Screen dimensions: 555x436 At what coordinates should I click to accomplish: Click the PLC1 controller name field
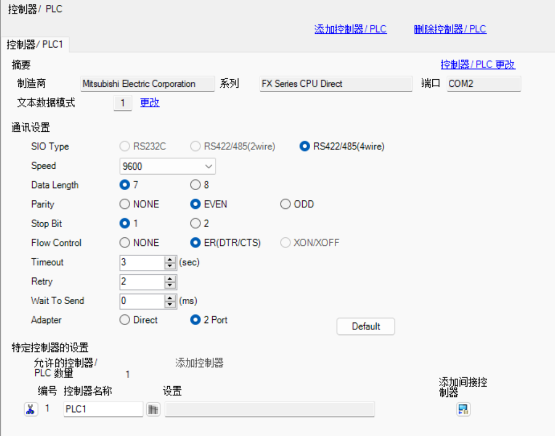click(x=103, y=409)
